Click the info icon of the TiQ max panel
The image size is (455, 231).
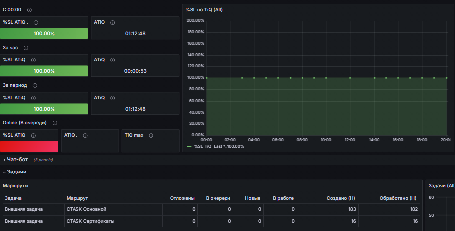pyautogui.click(x=151, y=135)
